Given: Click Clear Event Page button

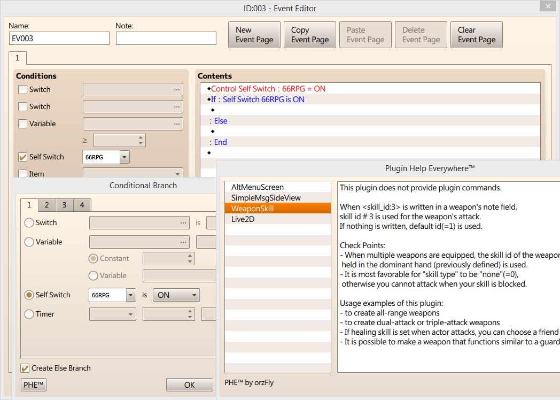Looking at the screenshot, I should 477,35.
